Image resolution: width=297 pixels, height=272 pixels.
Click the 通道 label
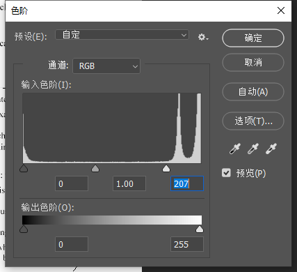coord(58,66)
